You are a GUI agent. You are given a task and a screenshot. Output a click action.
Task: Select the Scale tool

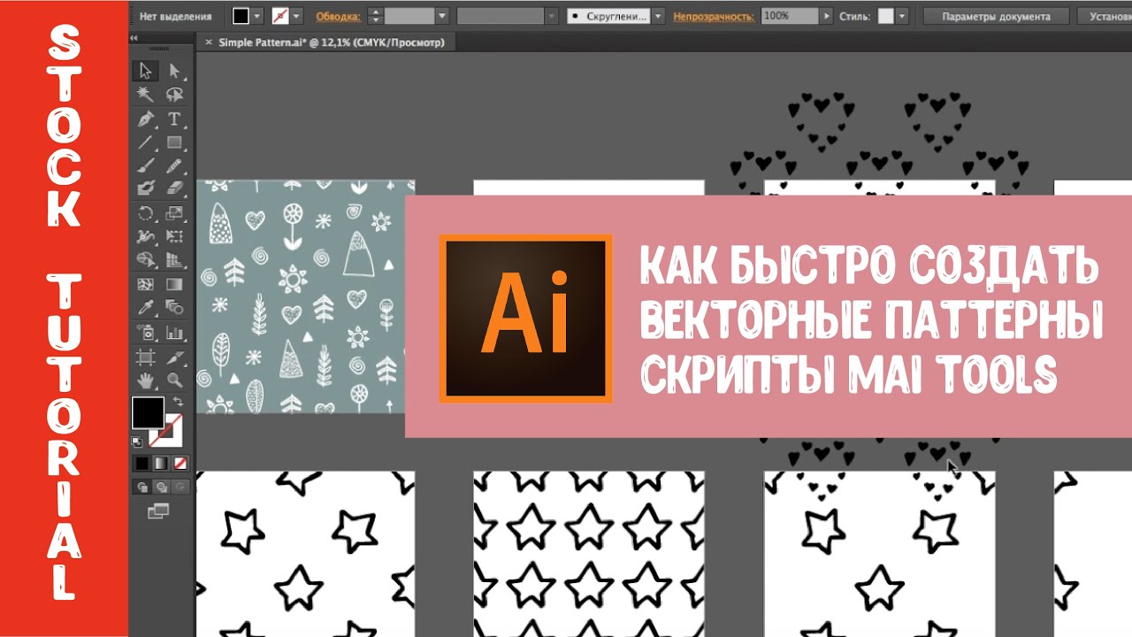tap(174, 213)
